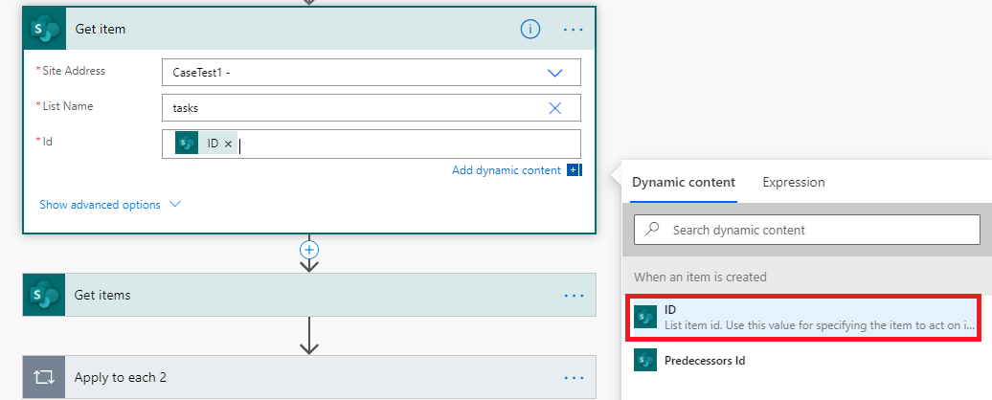Screen dimensions: 992x400
Task: Open the Get item ellipsis menu
Action: pos(574,29)
